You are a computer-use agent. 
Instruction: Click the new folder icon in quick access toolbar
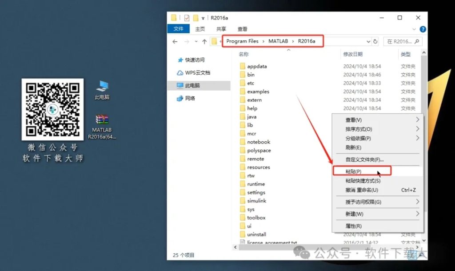(195, 18)
